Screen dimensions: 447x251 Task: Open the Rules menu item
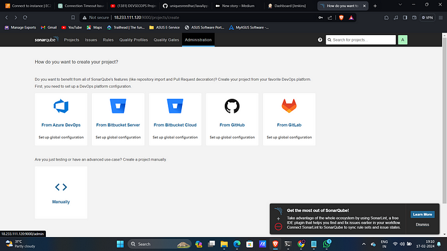pos(108,39)
